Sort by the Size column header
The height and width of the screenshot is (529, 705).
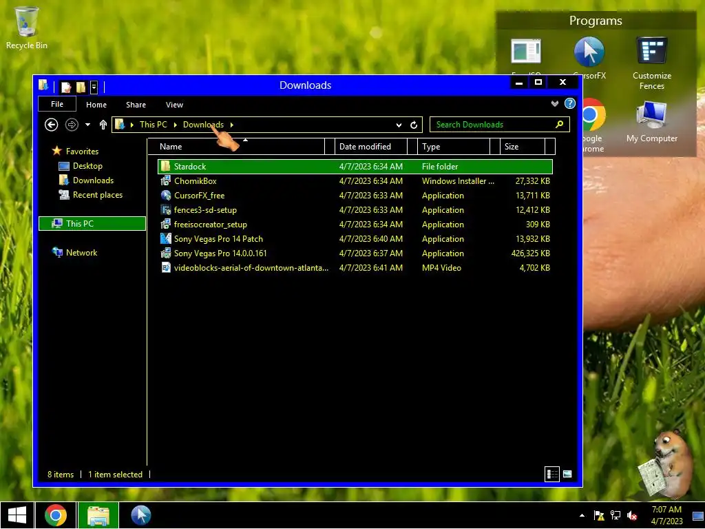[522, 147]
